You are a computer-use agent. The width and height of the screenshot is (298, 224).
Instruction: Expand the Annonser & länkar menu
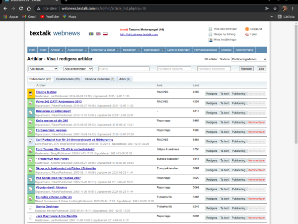105,50
